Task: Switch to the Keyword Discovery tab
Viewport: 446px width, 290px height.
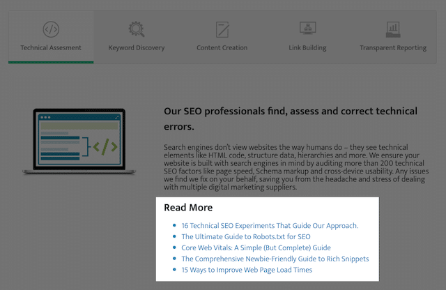Action: point(137,37)
